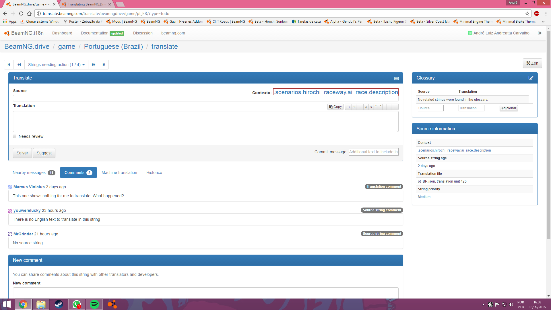
Task: Submit translation as a suggestion
Action: coord(44,153)
